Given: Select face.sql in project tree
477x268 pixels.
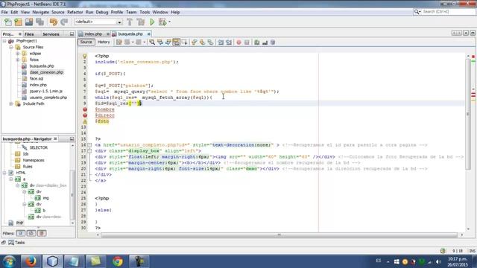Looking at the screenshot, I should click(x=37, y=79).
